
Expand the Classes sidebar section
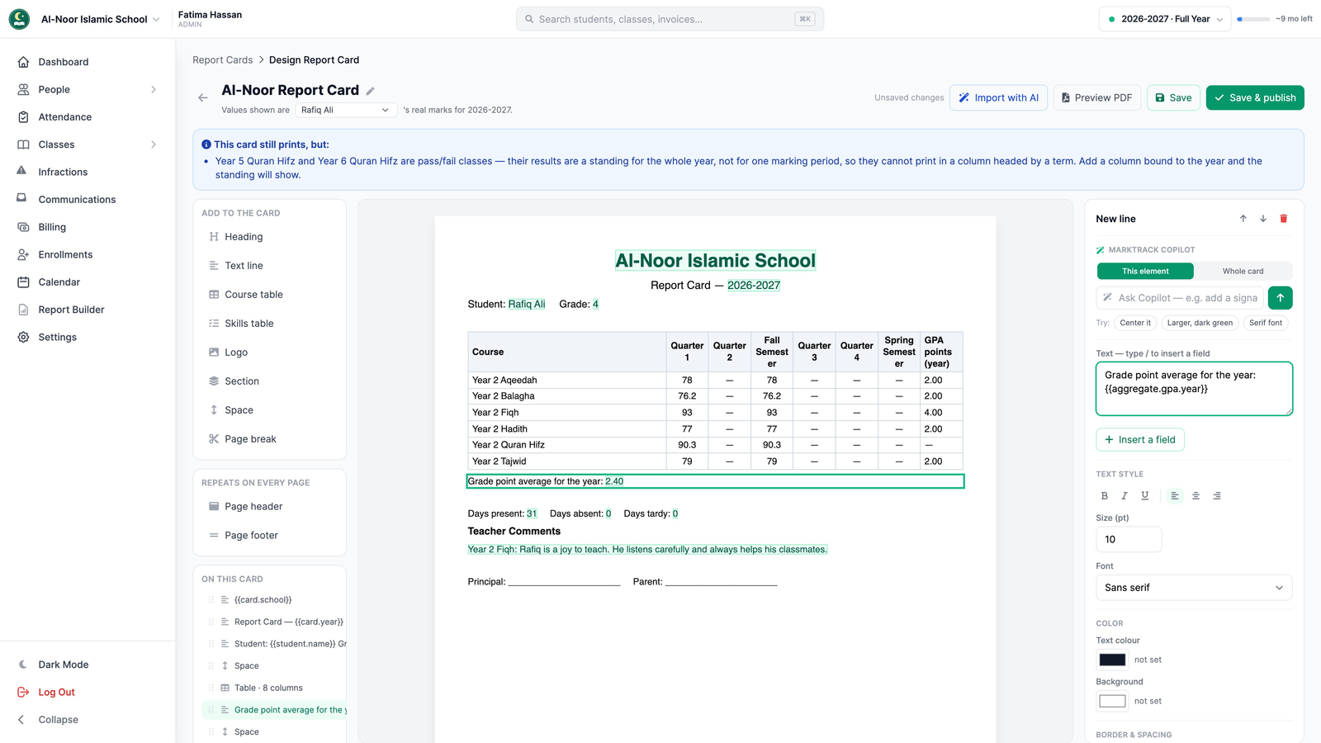(x=88, y=145)
